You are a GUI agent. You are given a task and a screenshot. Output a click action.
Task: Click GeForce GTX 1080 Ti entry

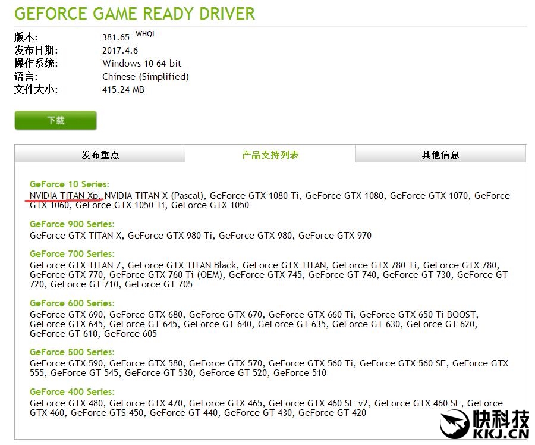tap(254, 195)
